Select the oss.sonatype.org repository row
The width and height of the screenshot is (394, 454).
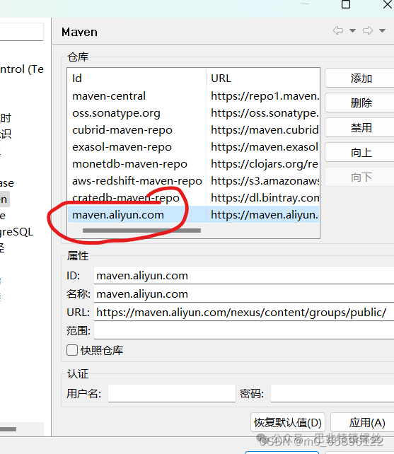click(193, 113)
